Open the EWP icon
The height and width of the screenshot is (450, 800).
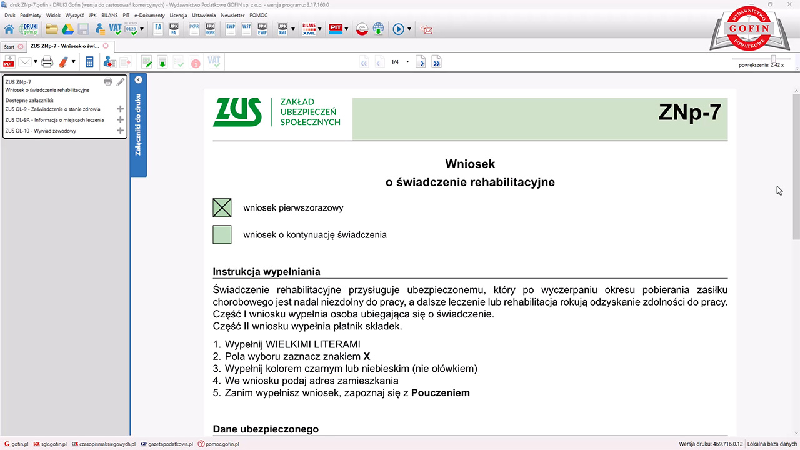coord(231,29)
